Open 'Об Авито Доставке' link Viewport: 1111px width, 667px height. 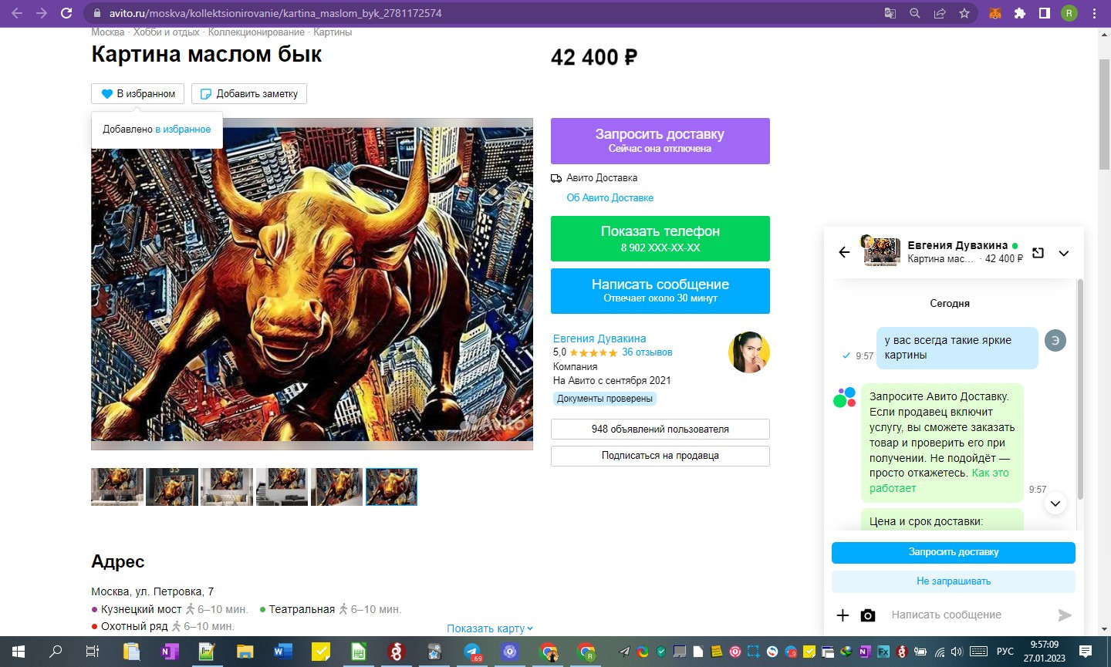tap(610, 198)
